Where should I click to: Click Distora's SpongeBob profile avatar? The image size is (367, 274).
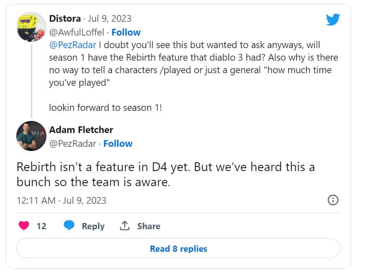tap(31, 26)
